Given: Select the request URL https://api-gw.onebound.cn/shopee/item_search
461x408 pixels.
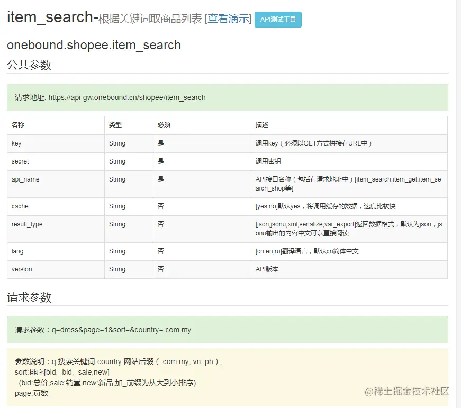Looking at the screenshot, I should click(127, 97).
